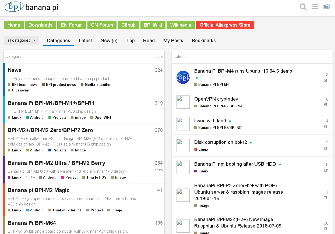335x234 pixels.
Task: Open Disk corruption on bpi-r2 topic
Action: pos(221,142)
